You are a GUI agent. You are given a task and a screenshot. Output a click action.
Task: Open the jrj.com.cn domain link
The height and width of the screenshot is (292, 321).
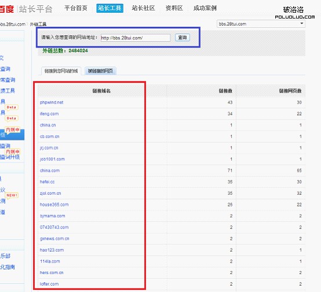[x=49, y=147]
